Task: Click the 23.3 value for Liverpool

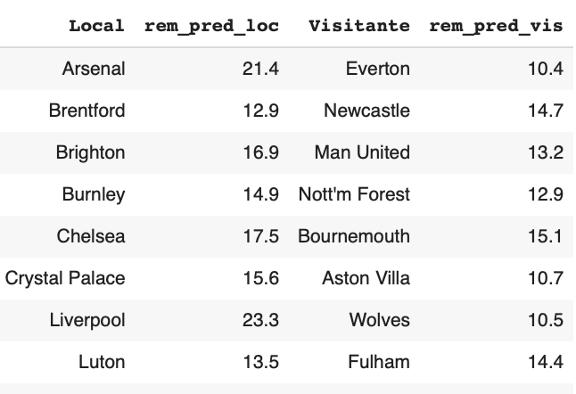Action: (x=261, y=320)
